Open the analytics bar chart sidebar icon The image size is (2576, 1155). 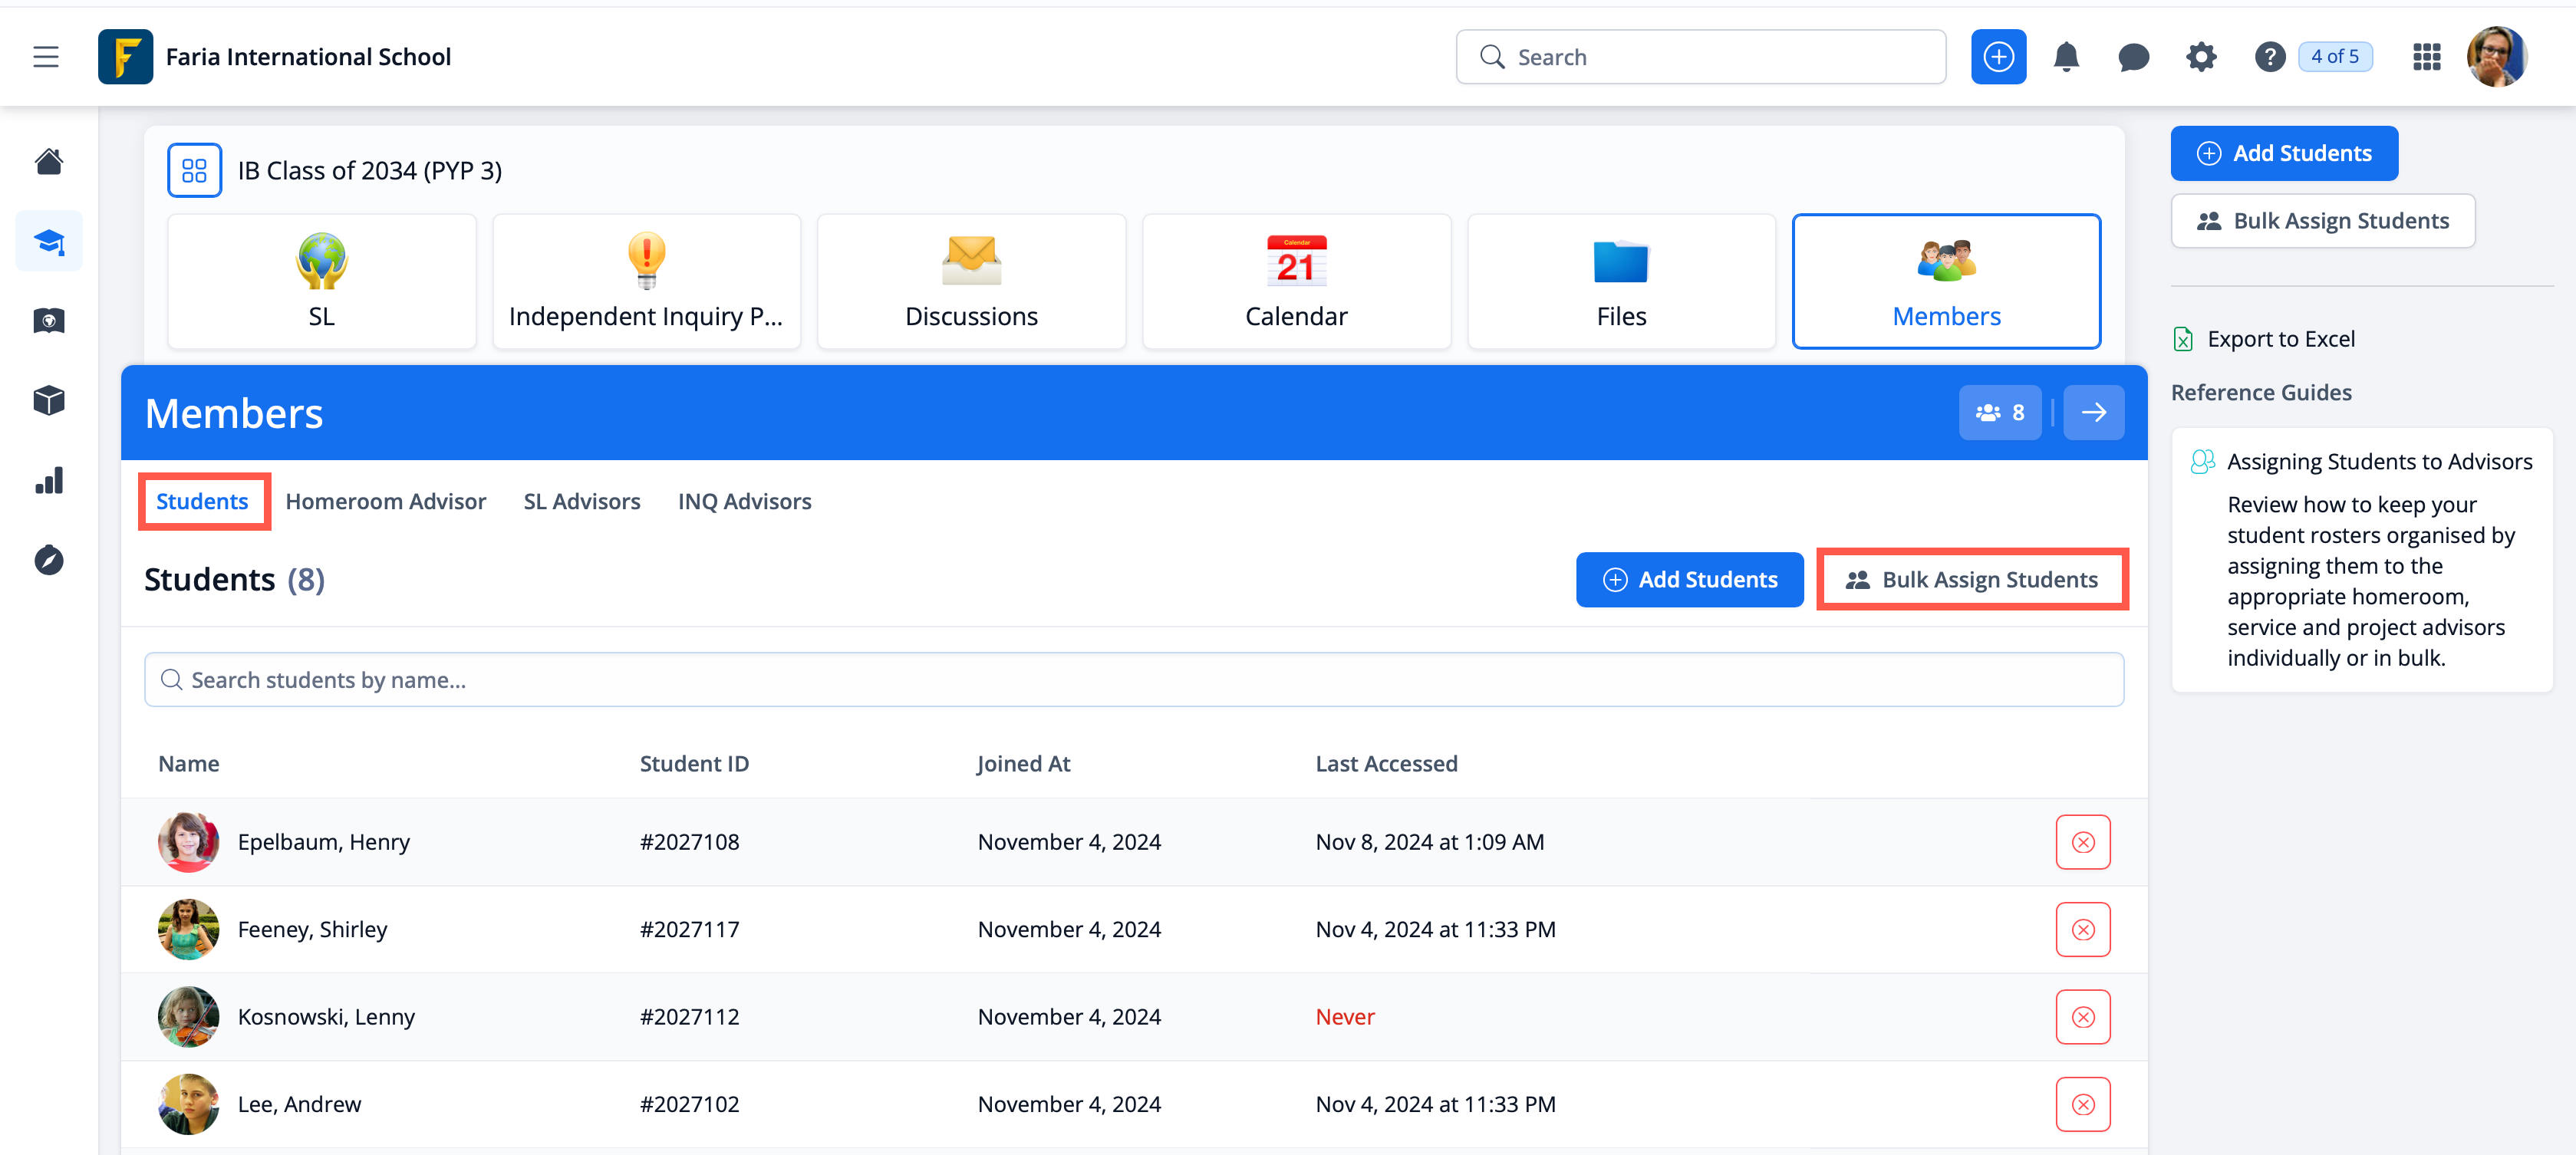coord(49,481)
